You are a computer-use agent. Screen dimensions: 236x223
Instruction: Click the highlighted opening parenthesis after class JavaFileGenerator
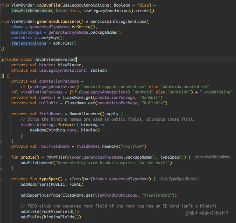(x=76, y=60)
